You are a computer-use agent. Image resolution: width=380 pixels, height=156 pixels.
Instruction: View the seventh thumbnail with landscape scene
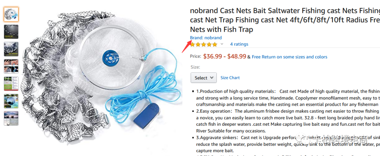[x=11, y=118]
